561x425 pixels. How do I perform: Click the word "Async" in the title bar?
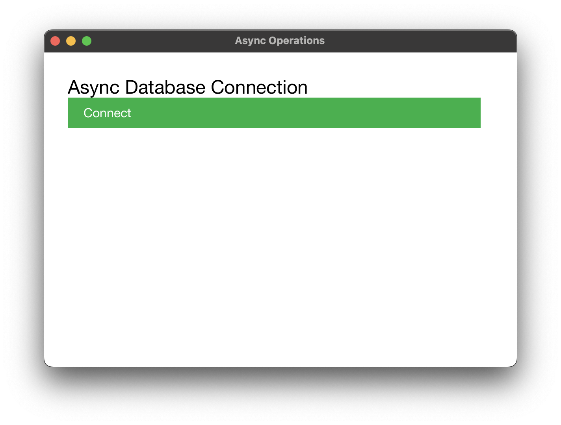click(x=250, y=41)
